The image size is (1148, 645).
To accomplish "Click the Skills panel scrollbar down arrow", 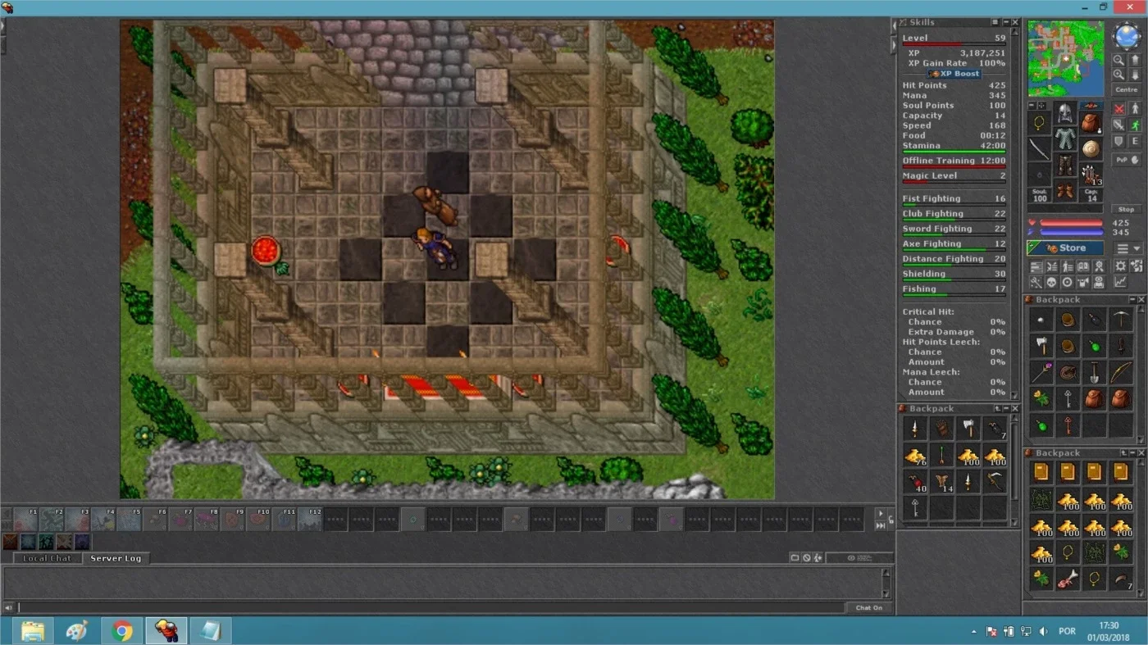I will tap(1014, 396).
